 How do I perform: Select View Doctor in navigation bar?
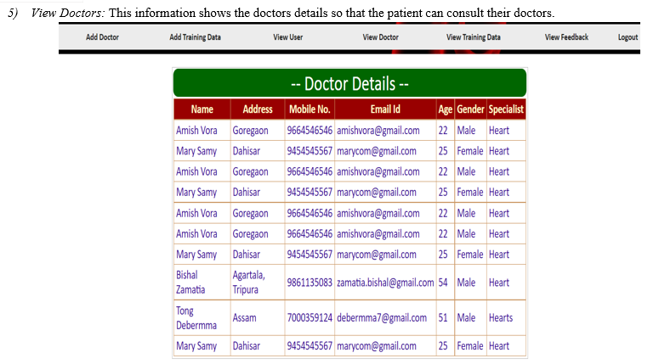[x=380, y=36]
